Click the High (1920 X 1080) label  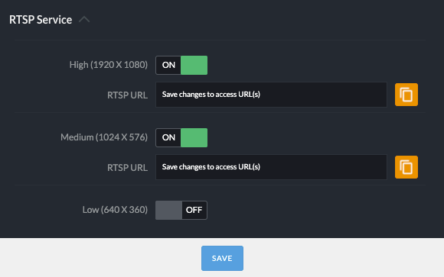(109, 65)
